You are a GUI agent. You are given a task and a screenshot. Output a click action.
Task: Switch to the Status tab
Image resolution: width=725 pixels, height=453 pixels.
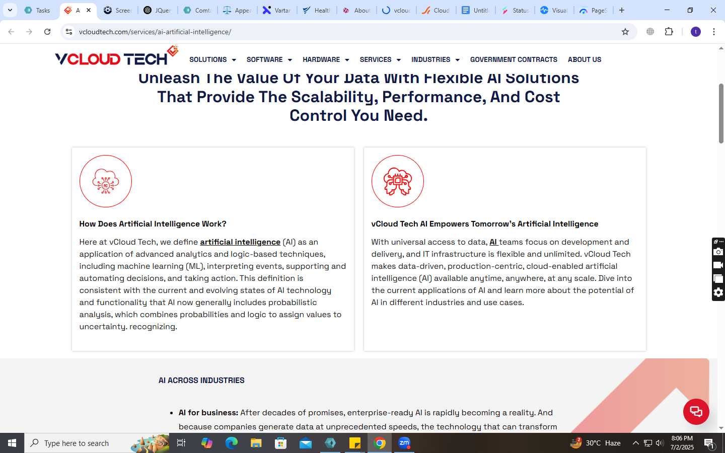515,10
